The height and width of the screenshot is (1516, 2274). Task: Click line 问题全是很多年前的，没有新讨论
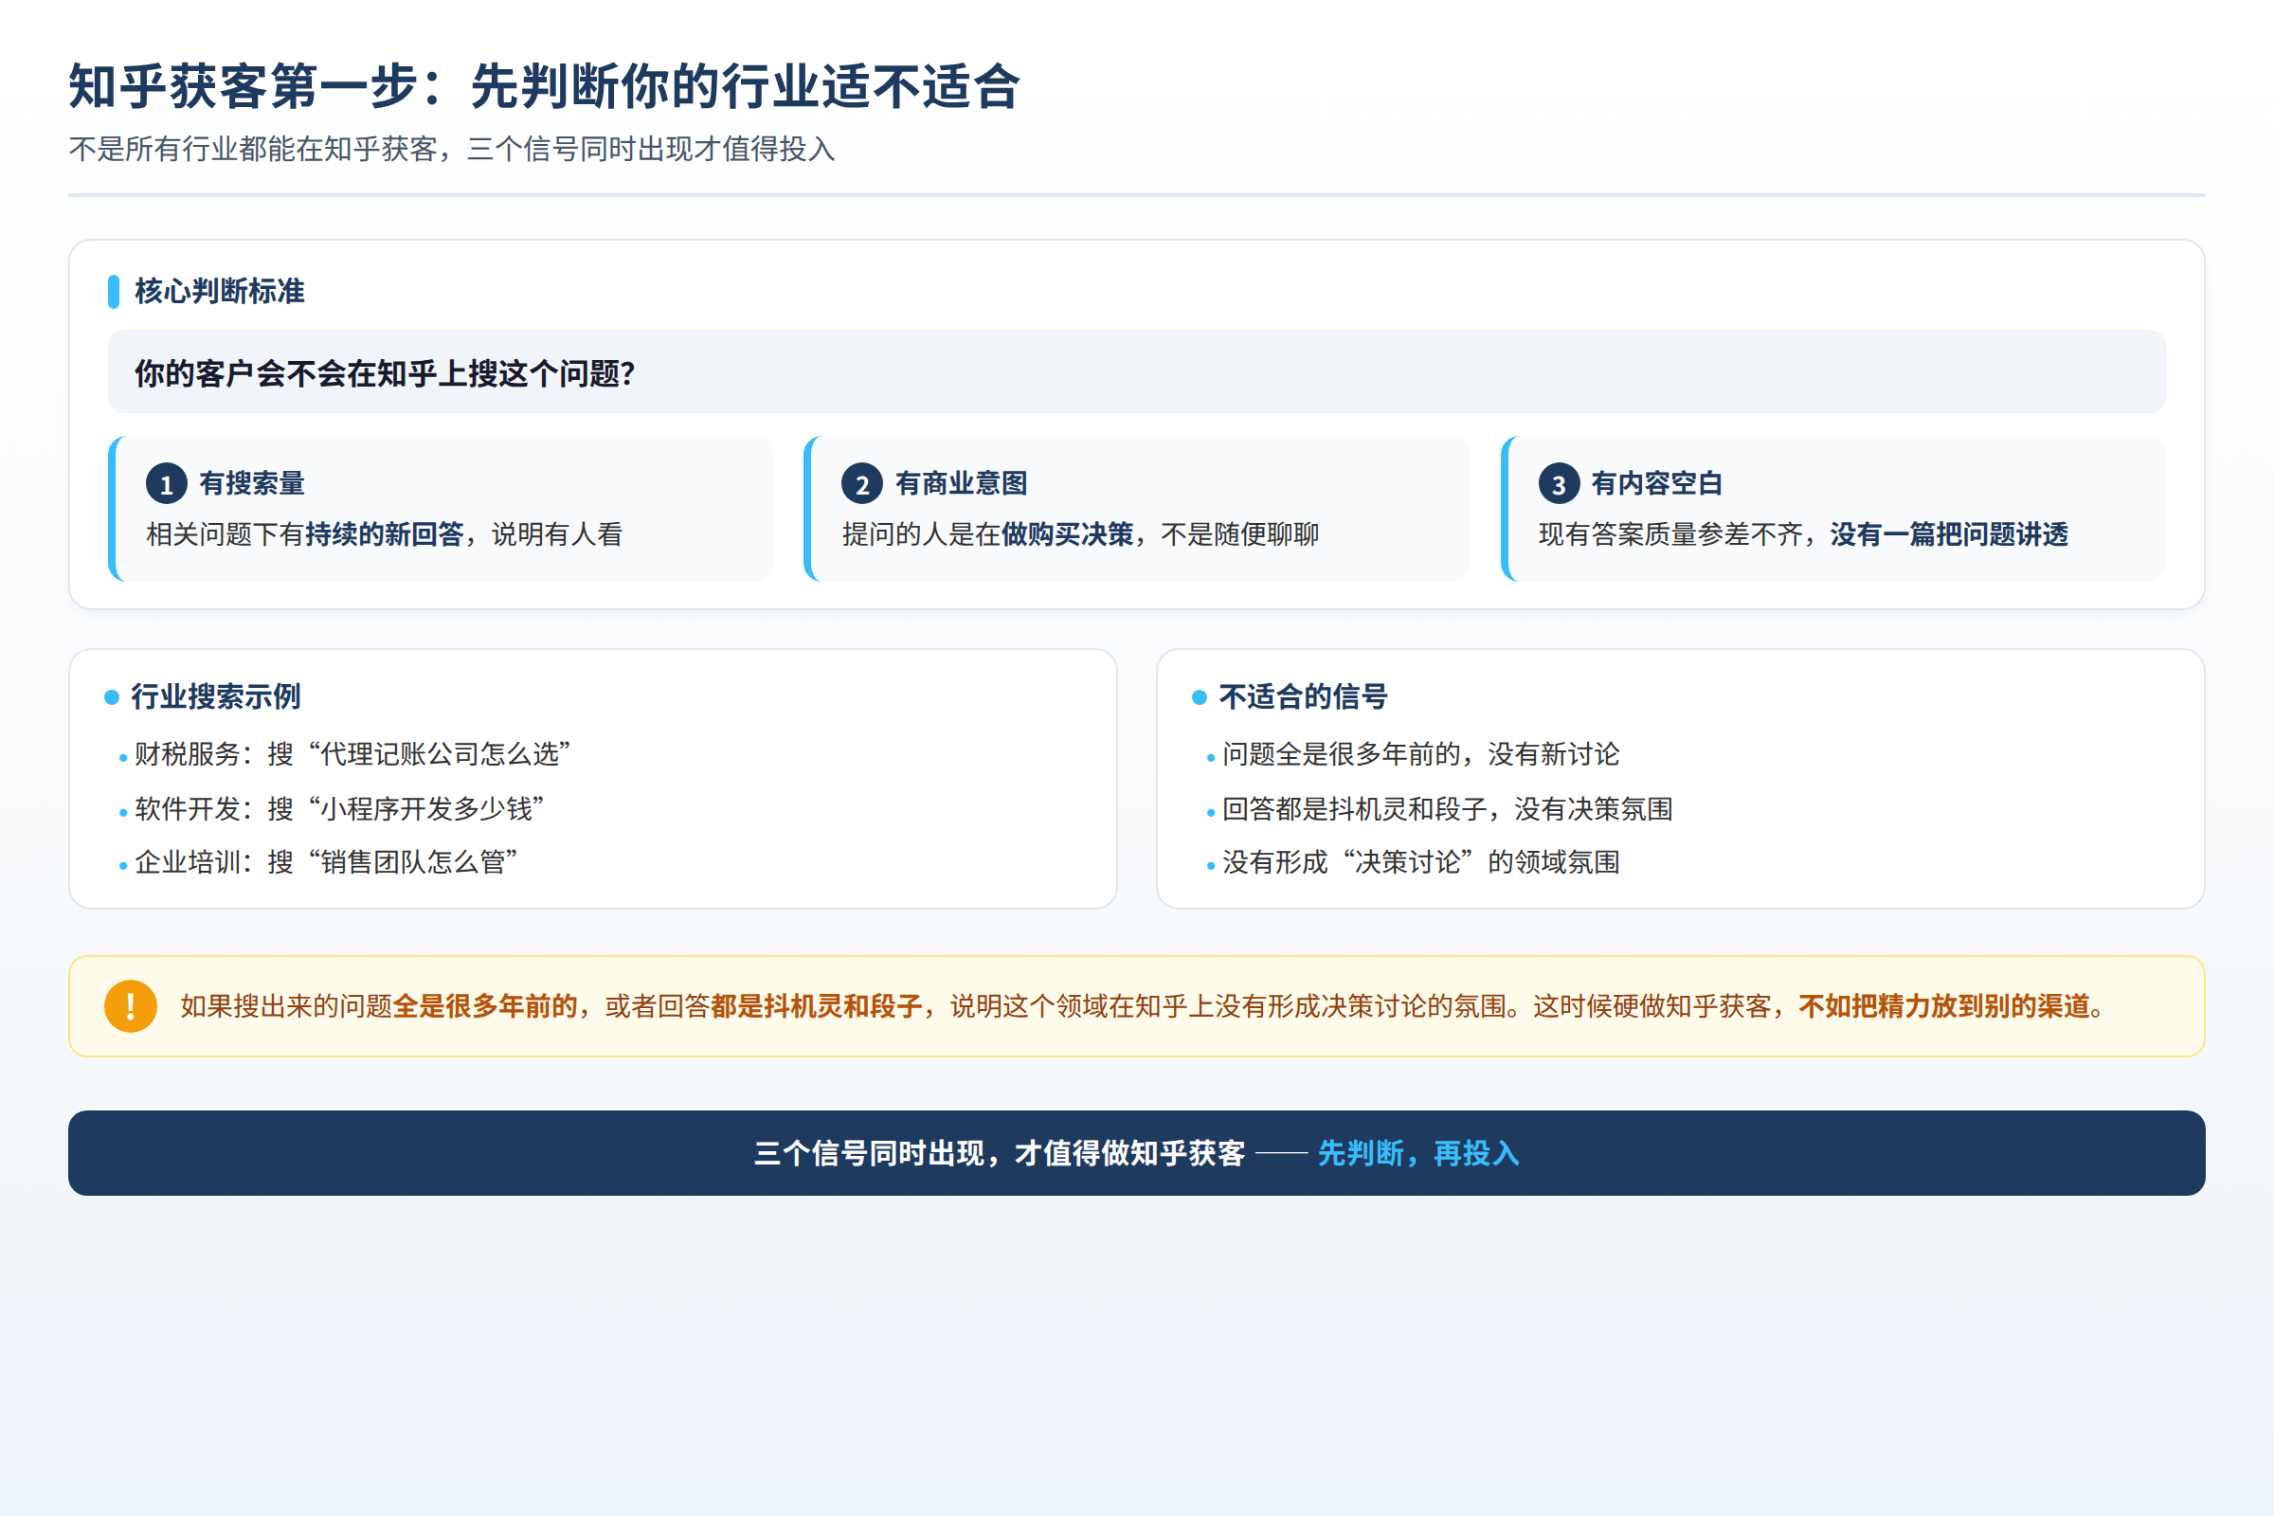coord(1420,754)
